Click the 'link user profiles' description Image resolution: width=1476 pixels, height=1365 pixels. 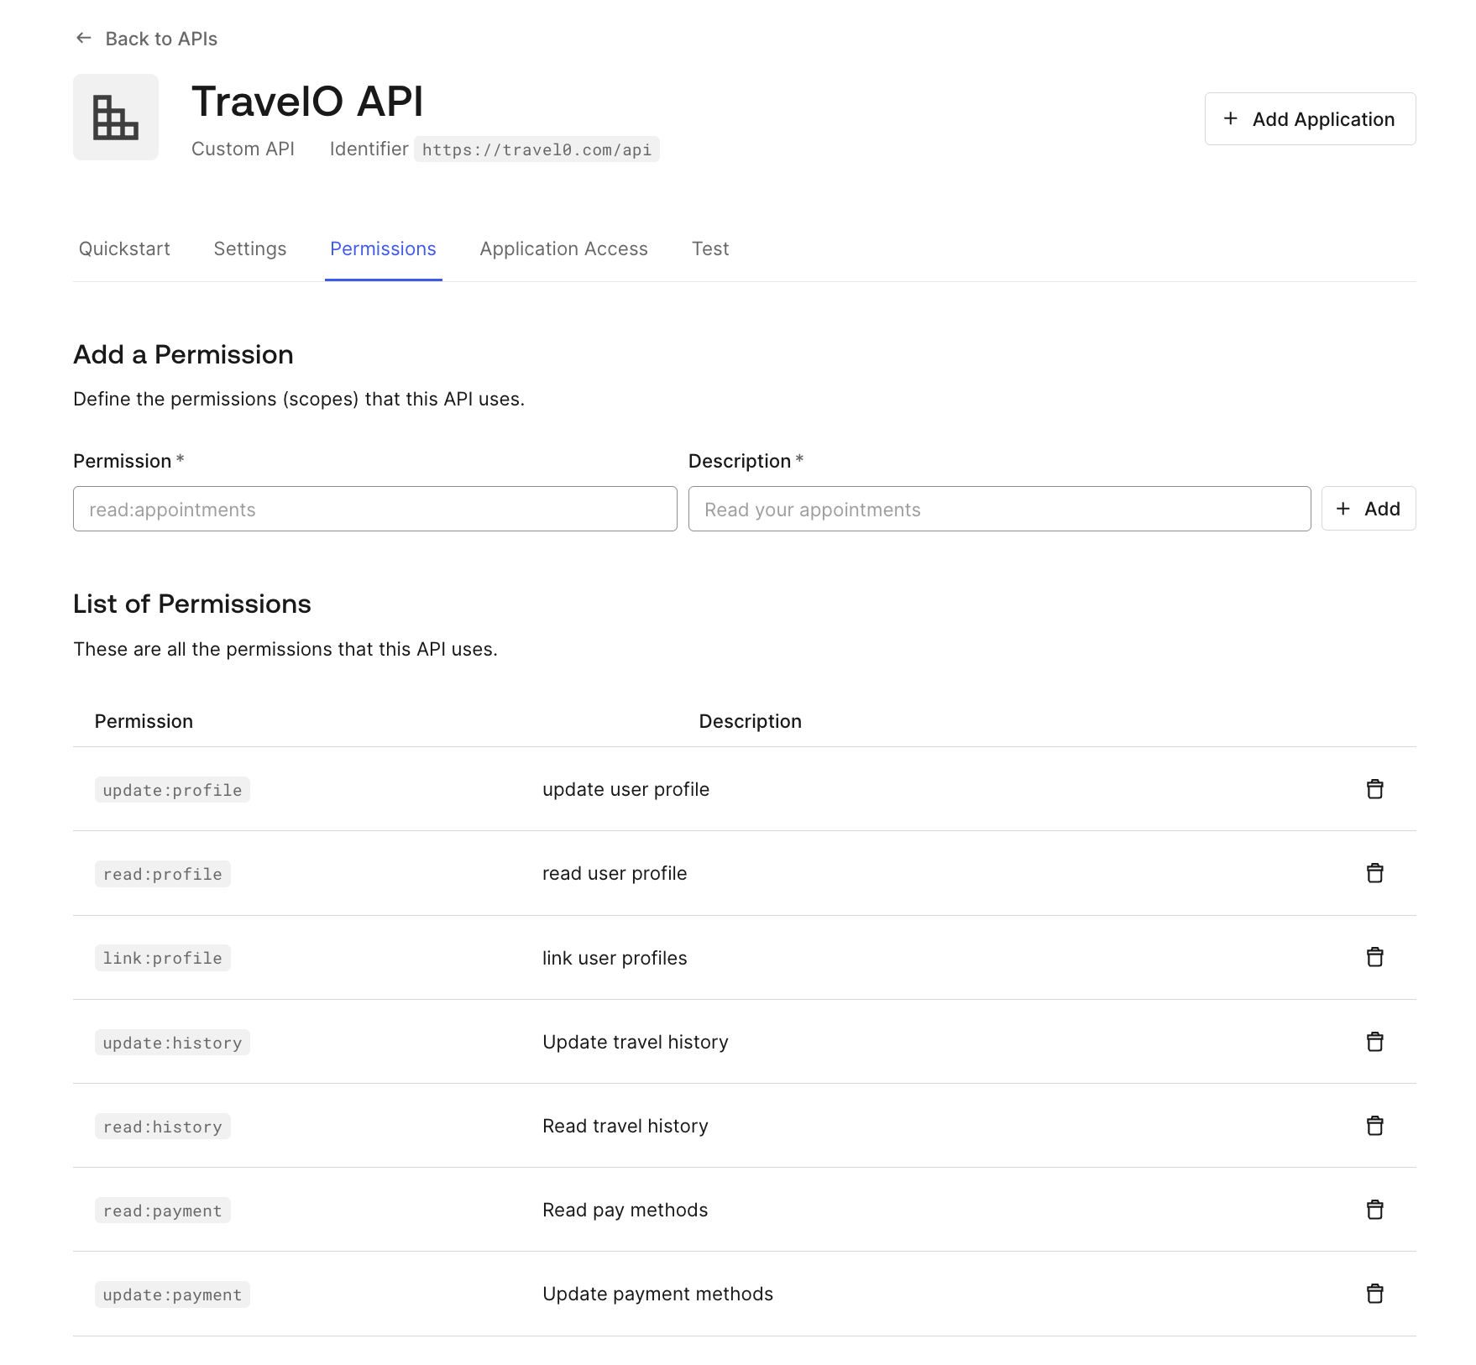tap(615, 958)
